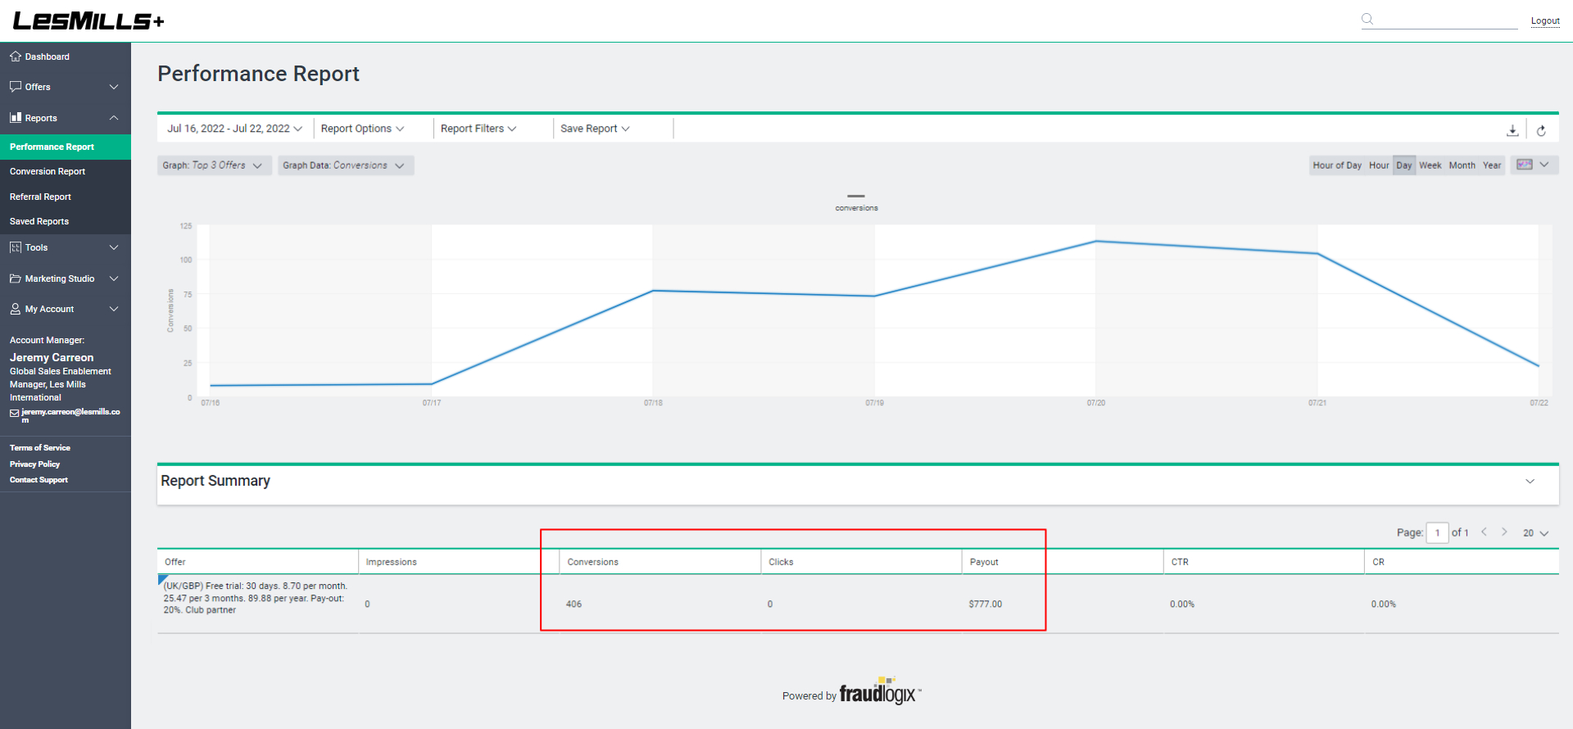Sort by the CTR column header
The width and height of the screenshot is (1573, 729).
1180,562
